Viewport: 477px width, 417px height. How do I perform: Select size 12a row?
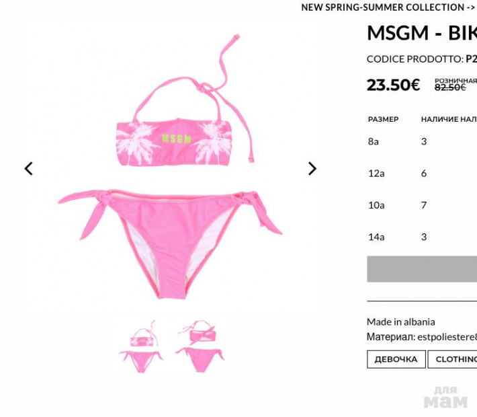[422, 174]
